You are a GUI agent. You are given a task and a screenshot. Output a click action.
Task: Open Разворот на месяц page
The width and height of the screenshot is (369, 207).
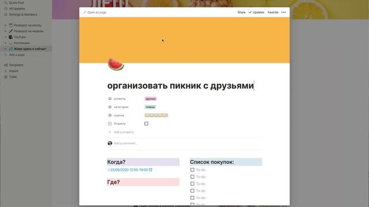point(28,25)
